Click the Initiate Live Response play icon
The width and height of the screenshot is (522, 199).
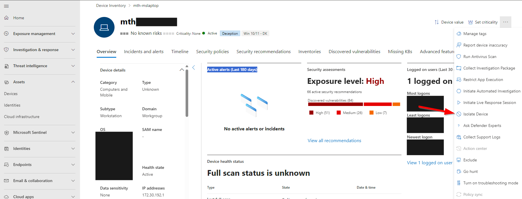(459, 103)
